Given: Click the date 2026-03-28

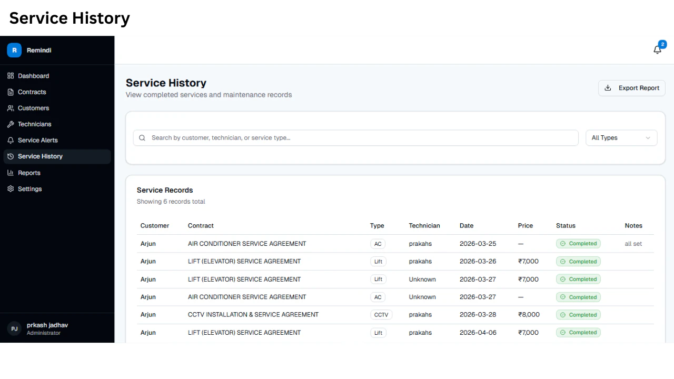Looking at the screenshot, I should [x=478, y=315].
